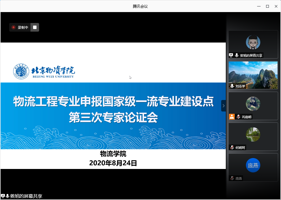Click muted microphone icon next to 何明珂
This screenshot has height=200, width=281.
coord(232,147)
